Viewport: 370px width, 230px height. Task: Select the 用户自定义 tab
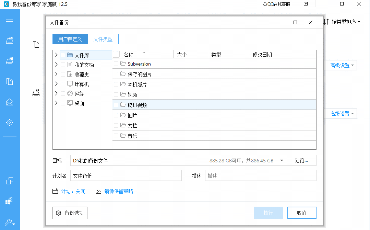(70, 39)
